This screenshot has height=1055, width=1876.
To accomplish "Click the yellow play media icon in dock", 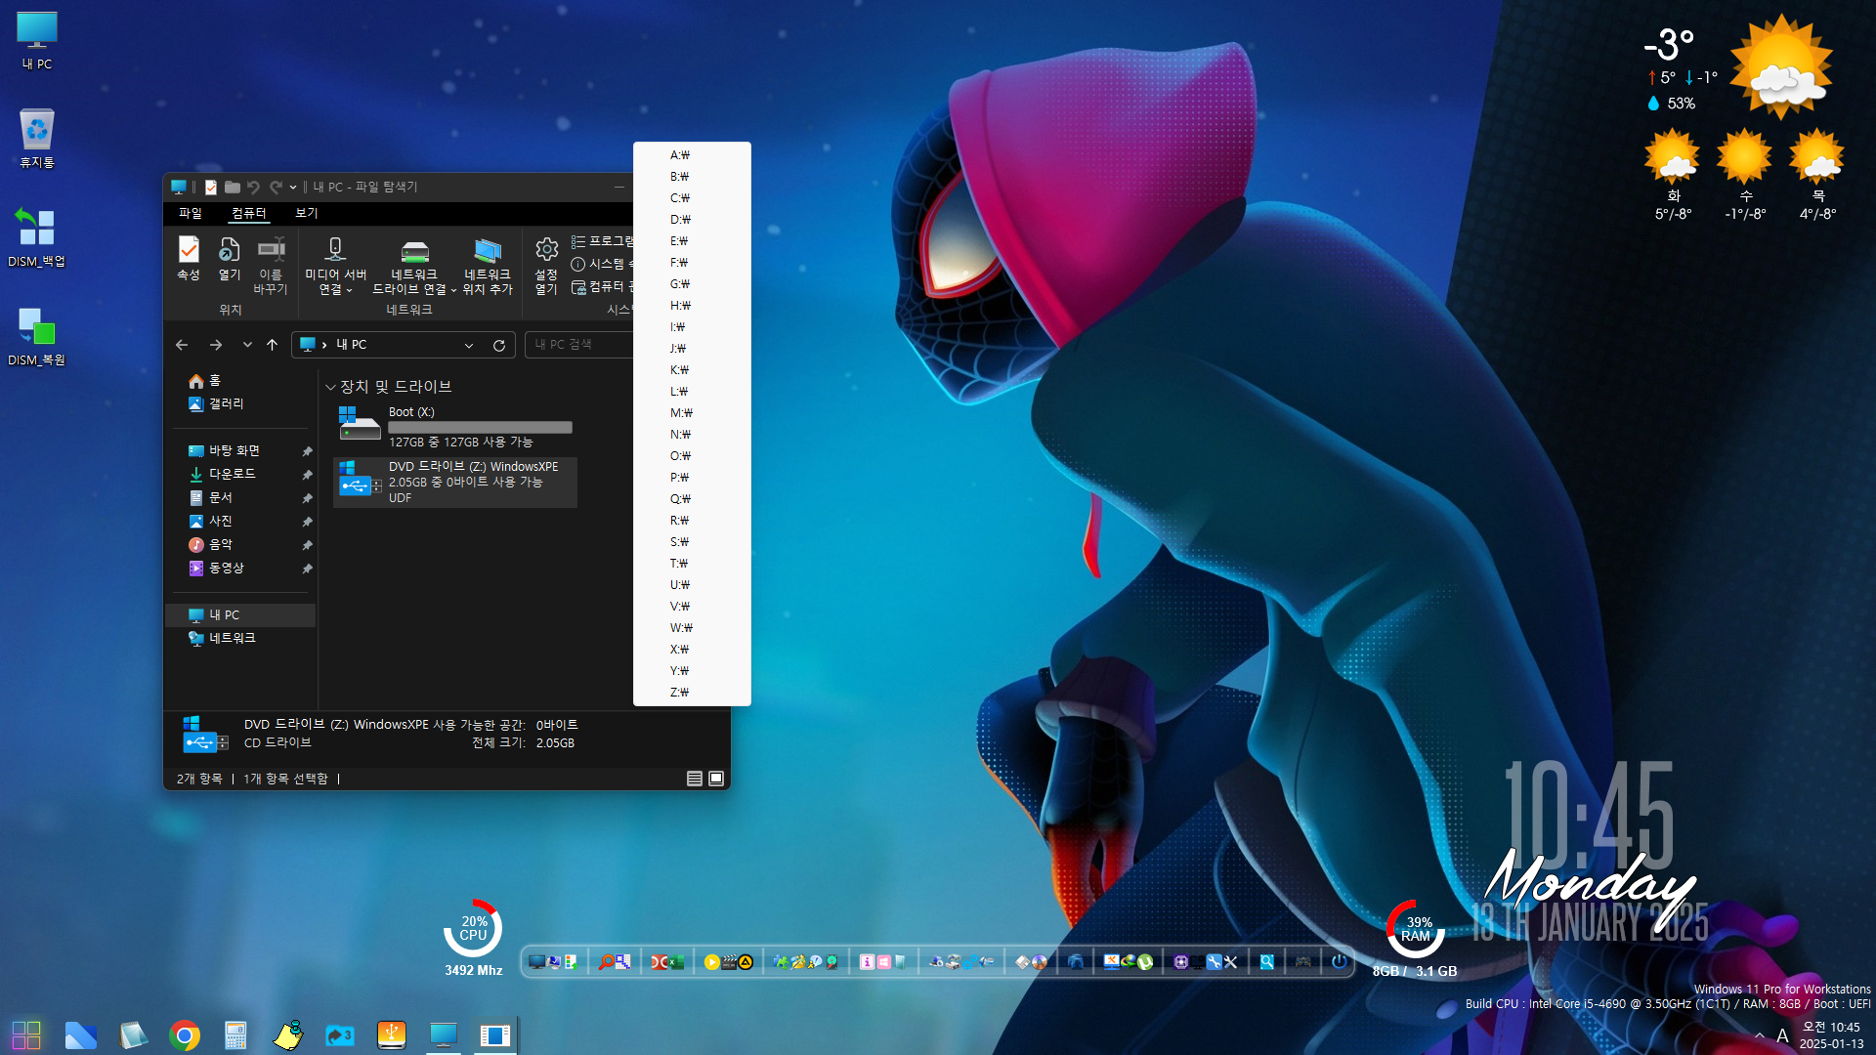I will point(711,962).
